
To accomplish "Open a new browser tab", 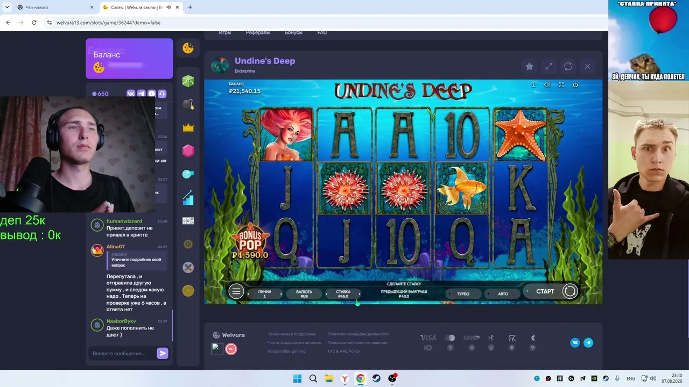I will pos(190,8).
